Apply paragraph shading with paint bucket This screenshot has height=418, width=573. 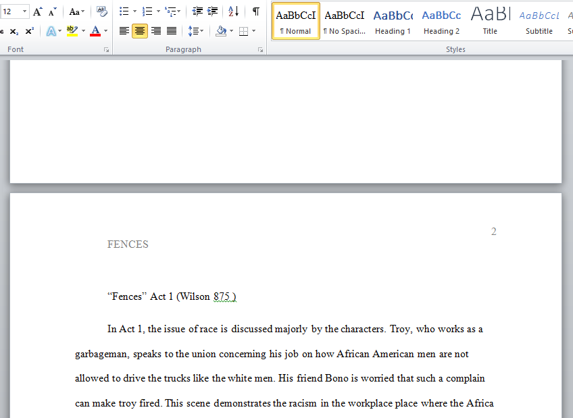(221, 31)
